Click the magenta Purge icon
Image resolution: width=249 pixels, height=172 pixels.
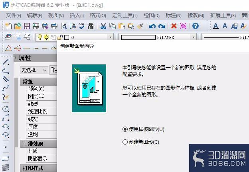tap(183, 26)
